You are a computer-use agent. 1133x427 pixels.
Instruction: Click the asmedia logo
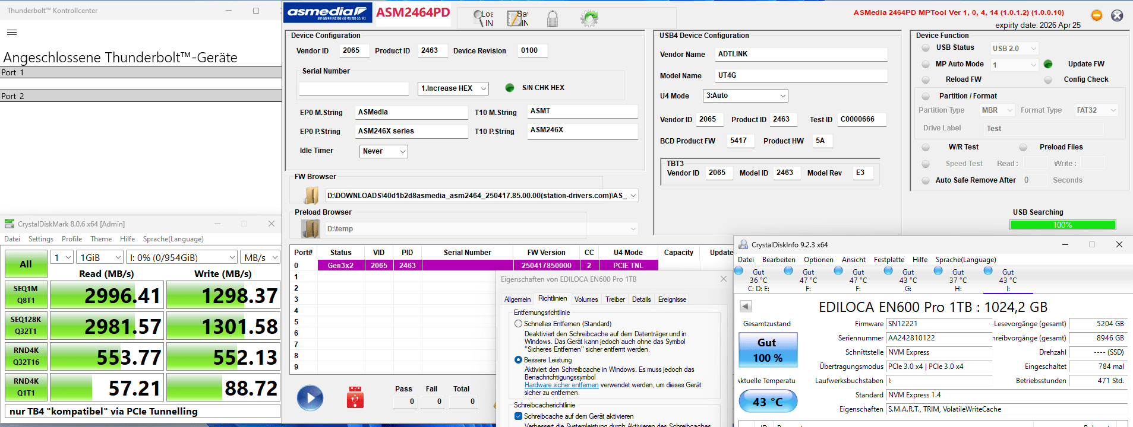click(328, 12)
